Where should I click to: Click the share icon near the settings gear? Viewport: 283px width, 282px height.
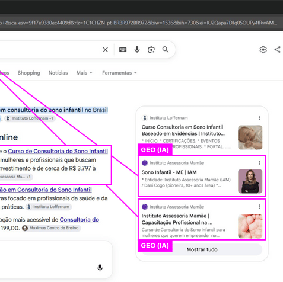coord(278,49)
